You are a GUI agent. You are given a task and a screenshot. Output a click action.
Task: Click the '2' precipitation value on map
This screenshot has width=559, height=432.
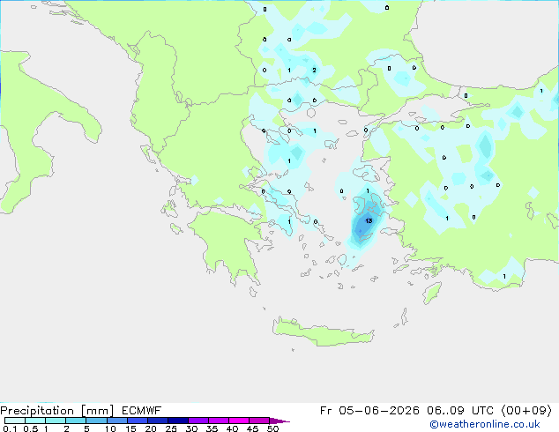click(314, 70)
